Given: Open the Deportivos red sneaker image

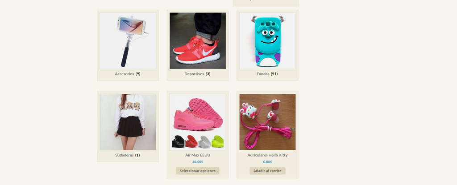Looking at the screenshot, I should tap(198, 40).
